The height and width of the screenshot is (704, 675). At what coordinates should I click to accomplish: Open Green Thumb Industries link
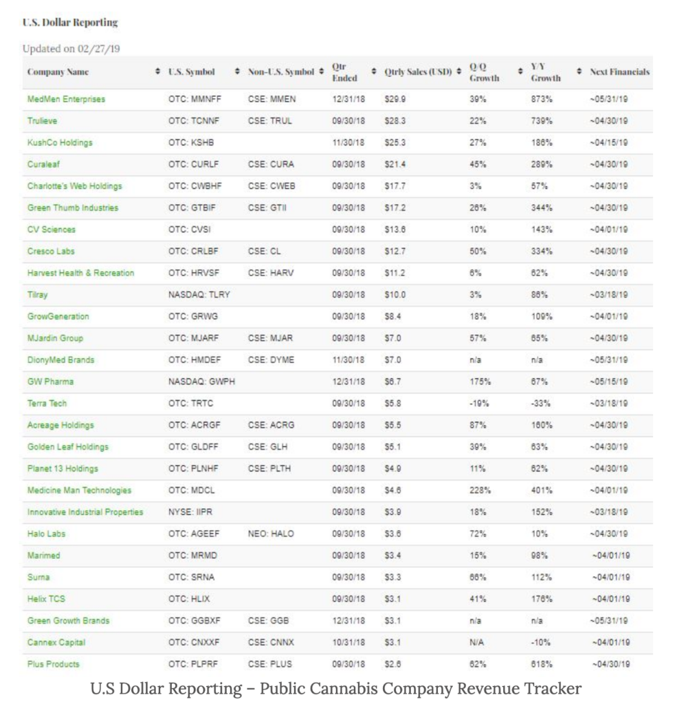(73, 208)
